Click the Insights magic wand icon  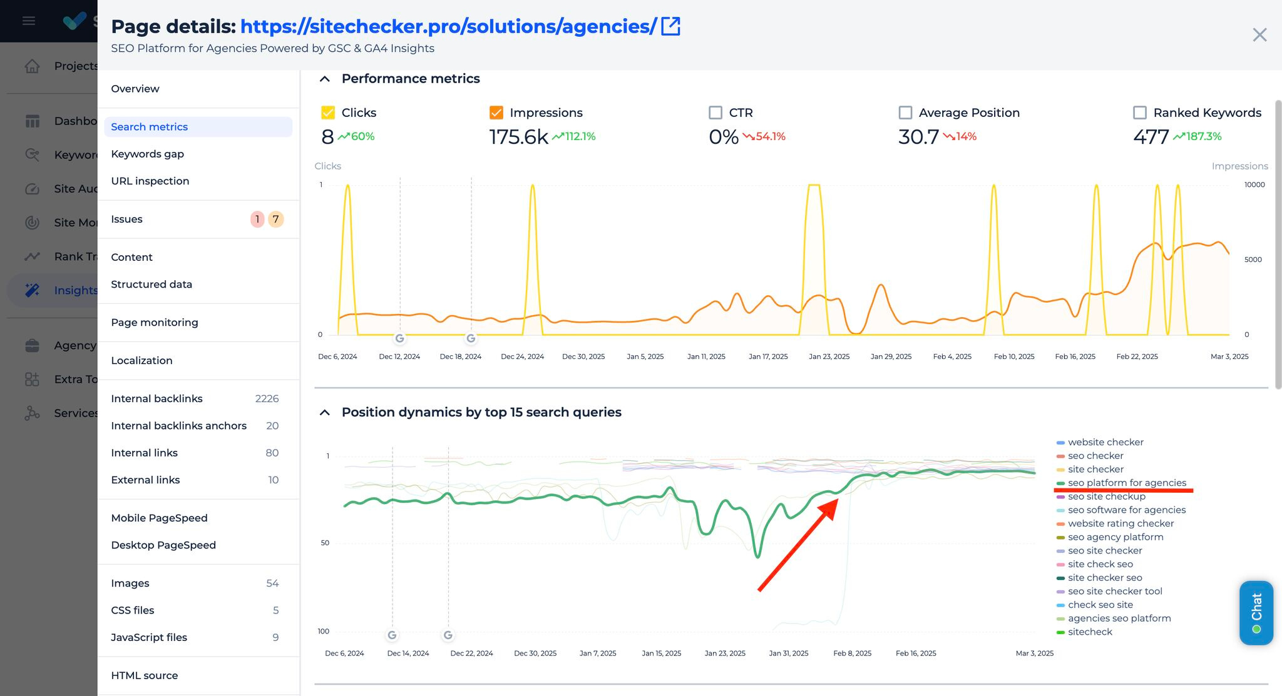(x=32, y=290)
